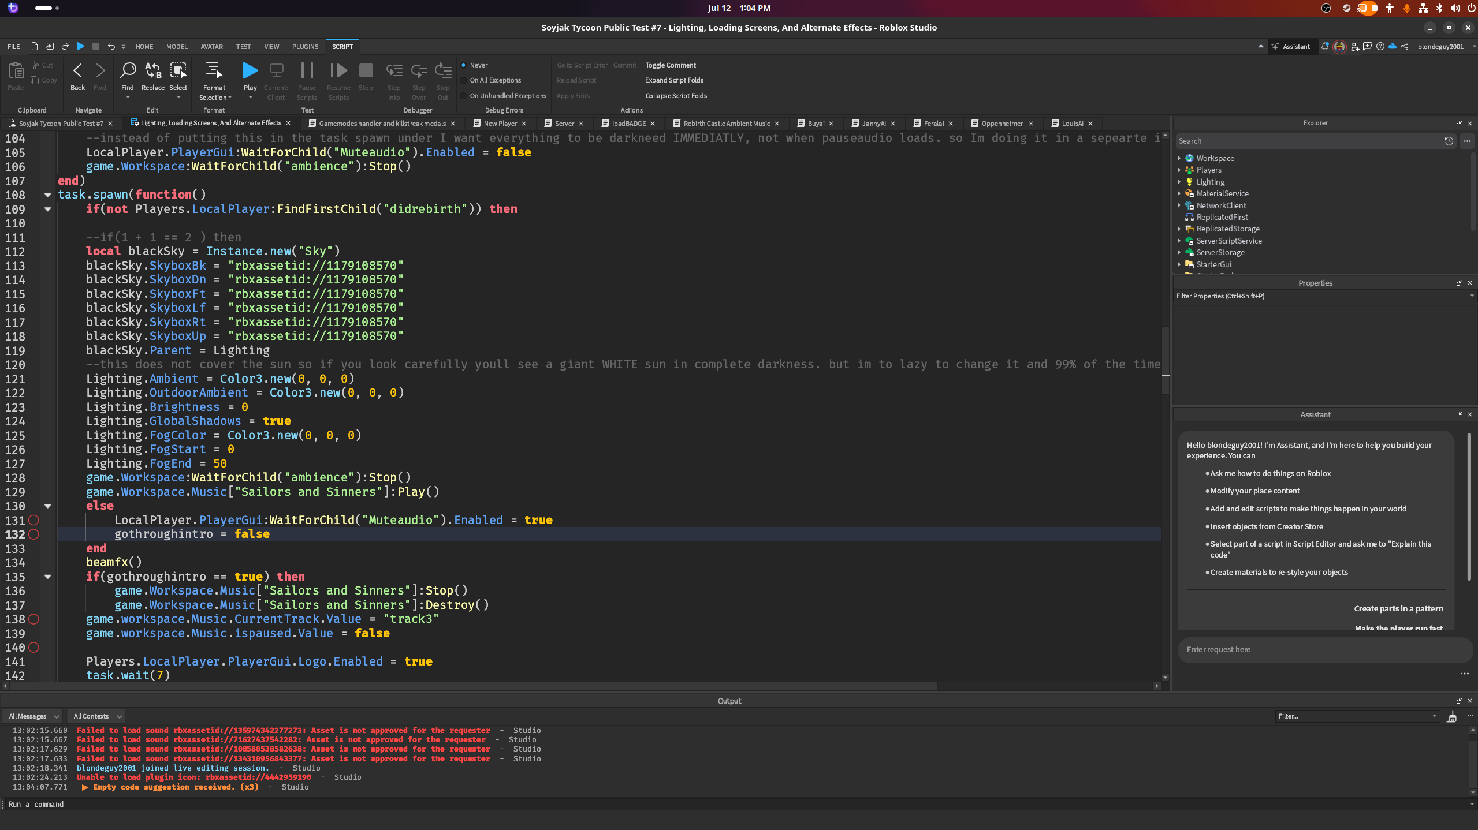Click the Assistant 'Enter request here' field
The height and width of the screenshot is (830, 1478).
1324,649
